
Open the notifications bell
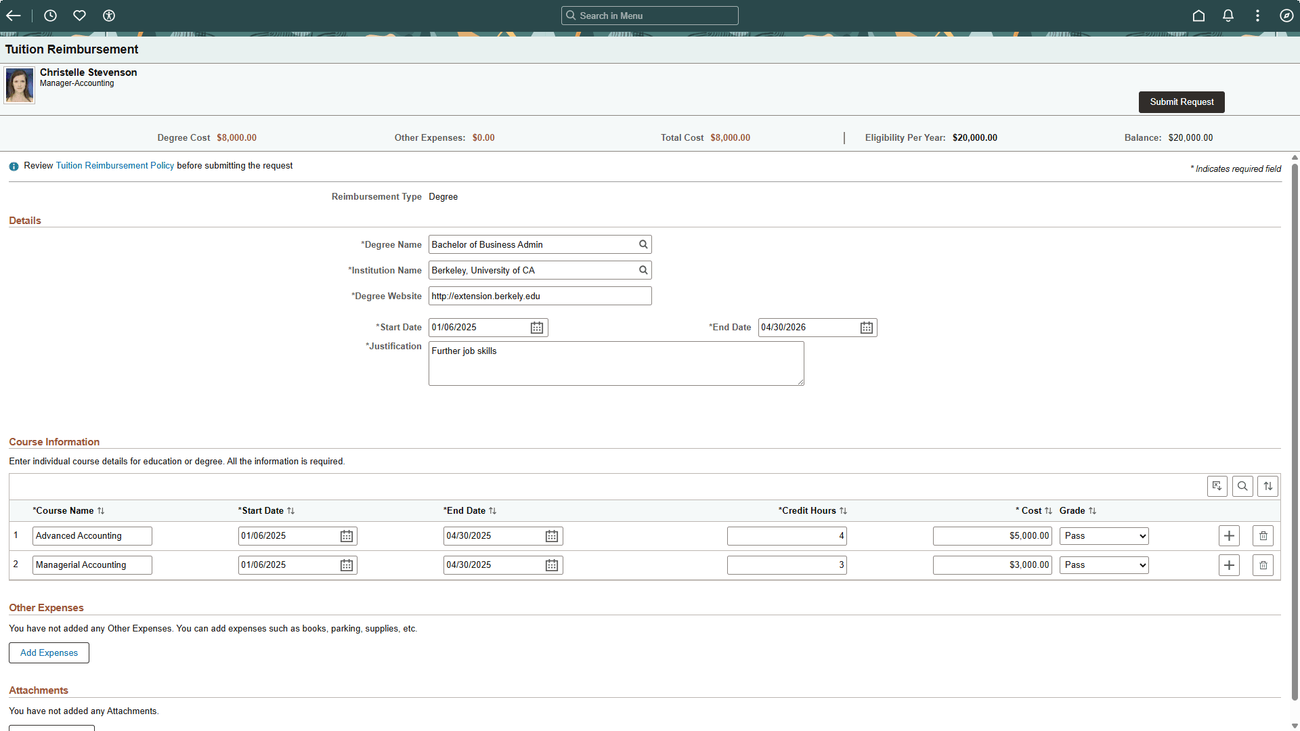(x=1228, y=15)
